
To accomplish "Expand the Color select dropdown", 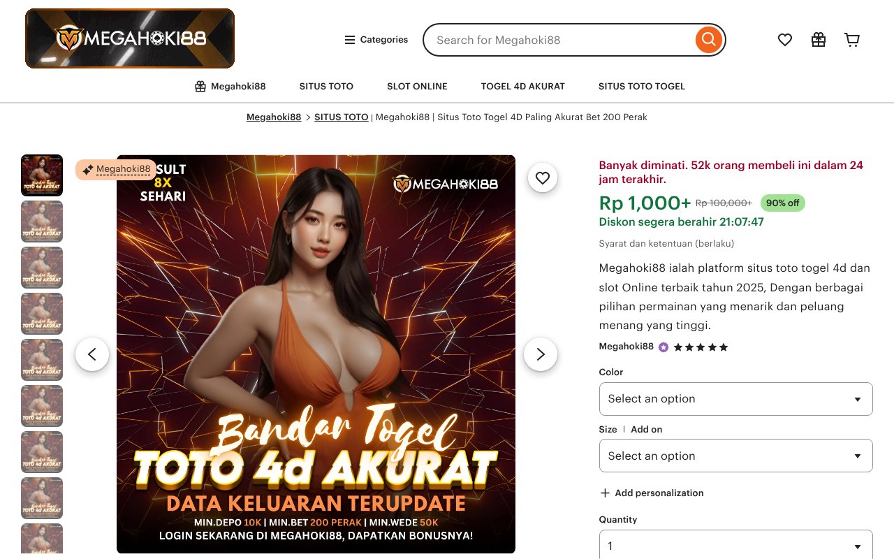I will (x=736, y=399).
